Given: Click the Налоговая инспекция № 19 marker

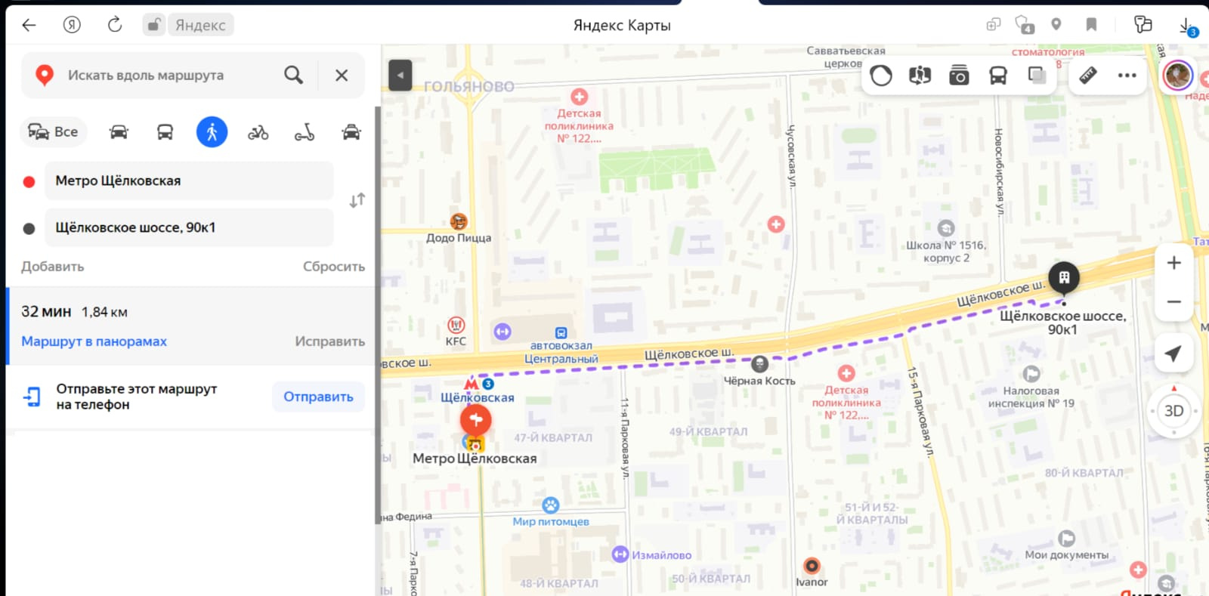Looking at the screenshot, I should point(1031,374).
